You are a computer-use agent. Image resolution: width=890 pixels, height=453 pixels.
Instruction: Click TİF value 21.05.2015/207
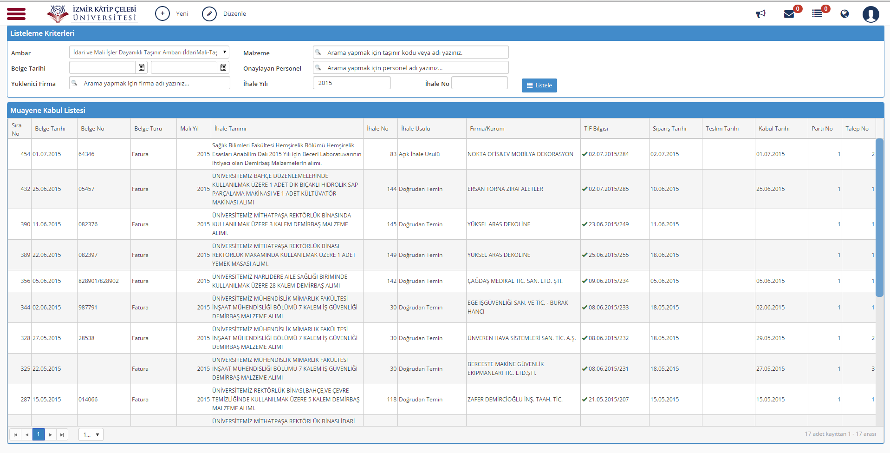pos(609,400)
